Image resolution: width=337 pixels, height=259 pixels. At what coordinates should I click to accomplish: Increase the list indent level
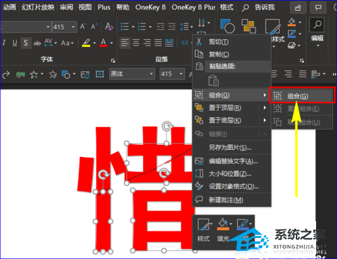(x=172, y=26)
